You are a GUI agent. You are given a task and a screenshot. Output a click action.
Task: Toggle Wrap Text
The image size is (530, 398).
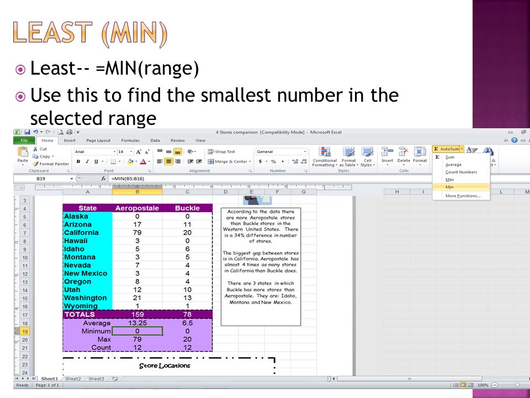click(221, 151)
